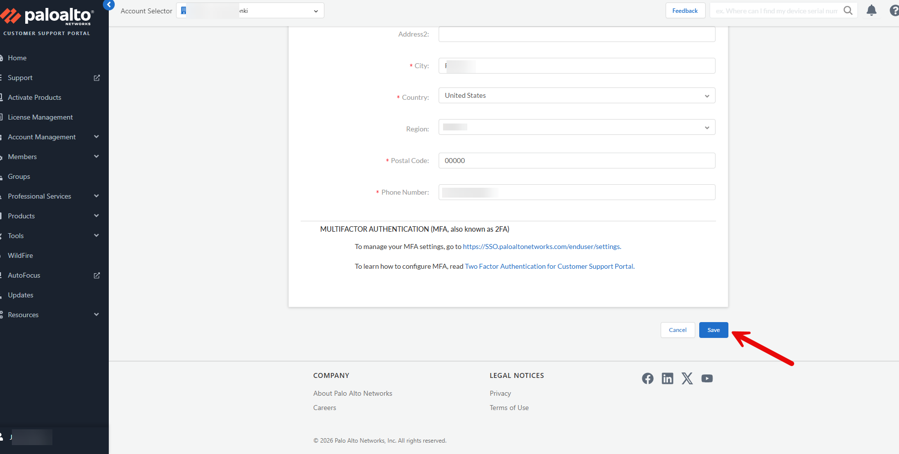Click the Phone Number field
Screen dimensions: 899x454
pos(577,192)
